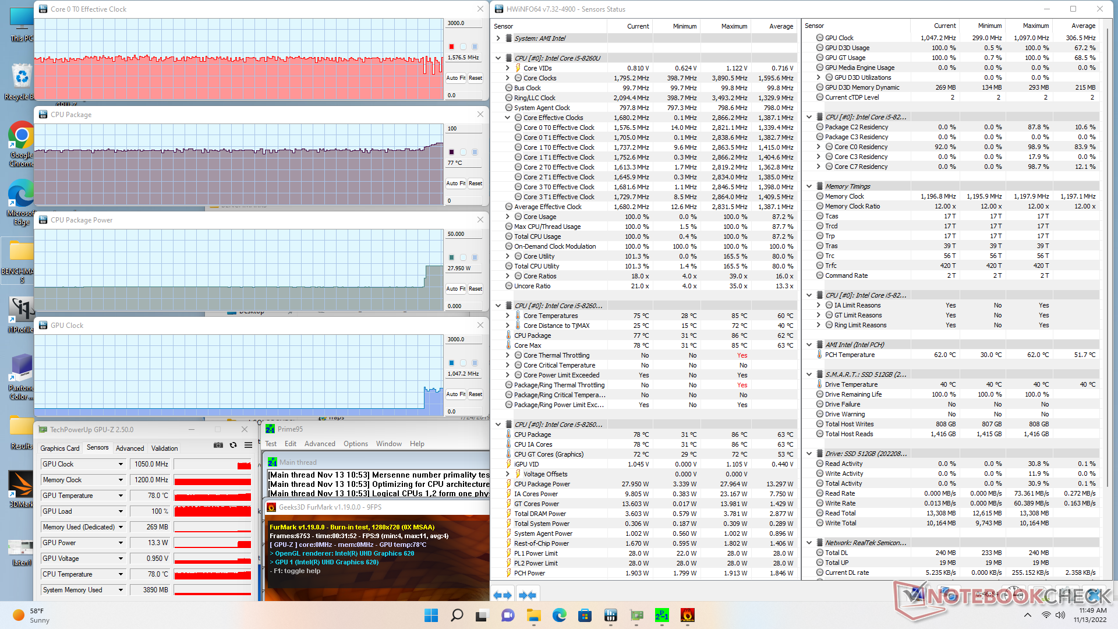
Task: Click red color swatch in Core 0 graph
Action: pos(451,47)
